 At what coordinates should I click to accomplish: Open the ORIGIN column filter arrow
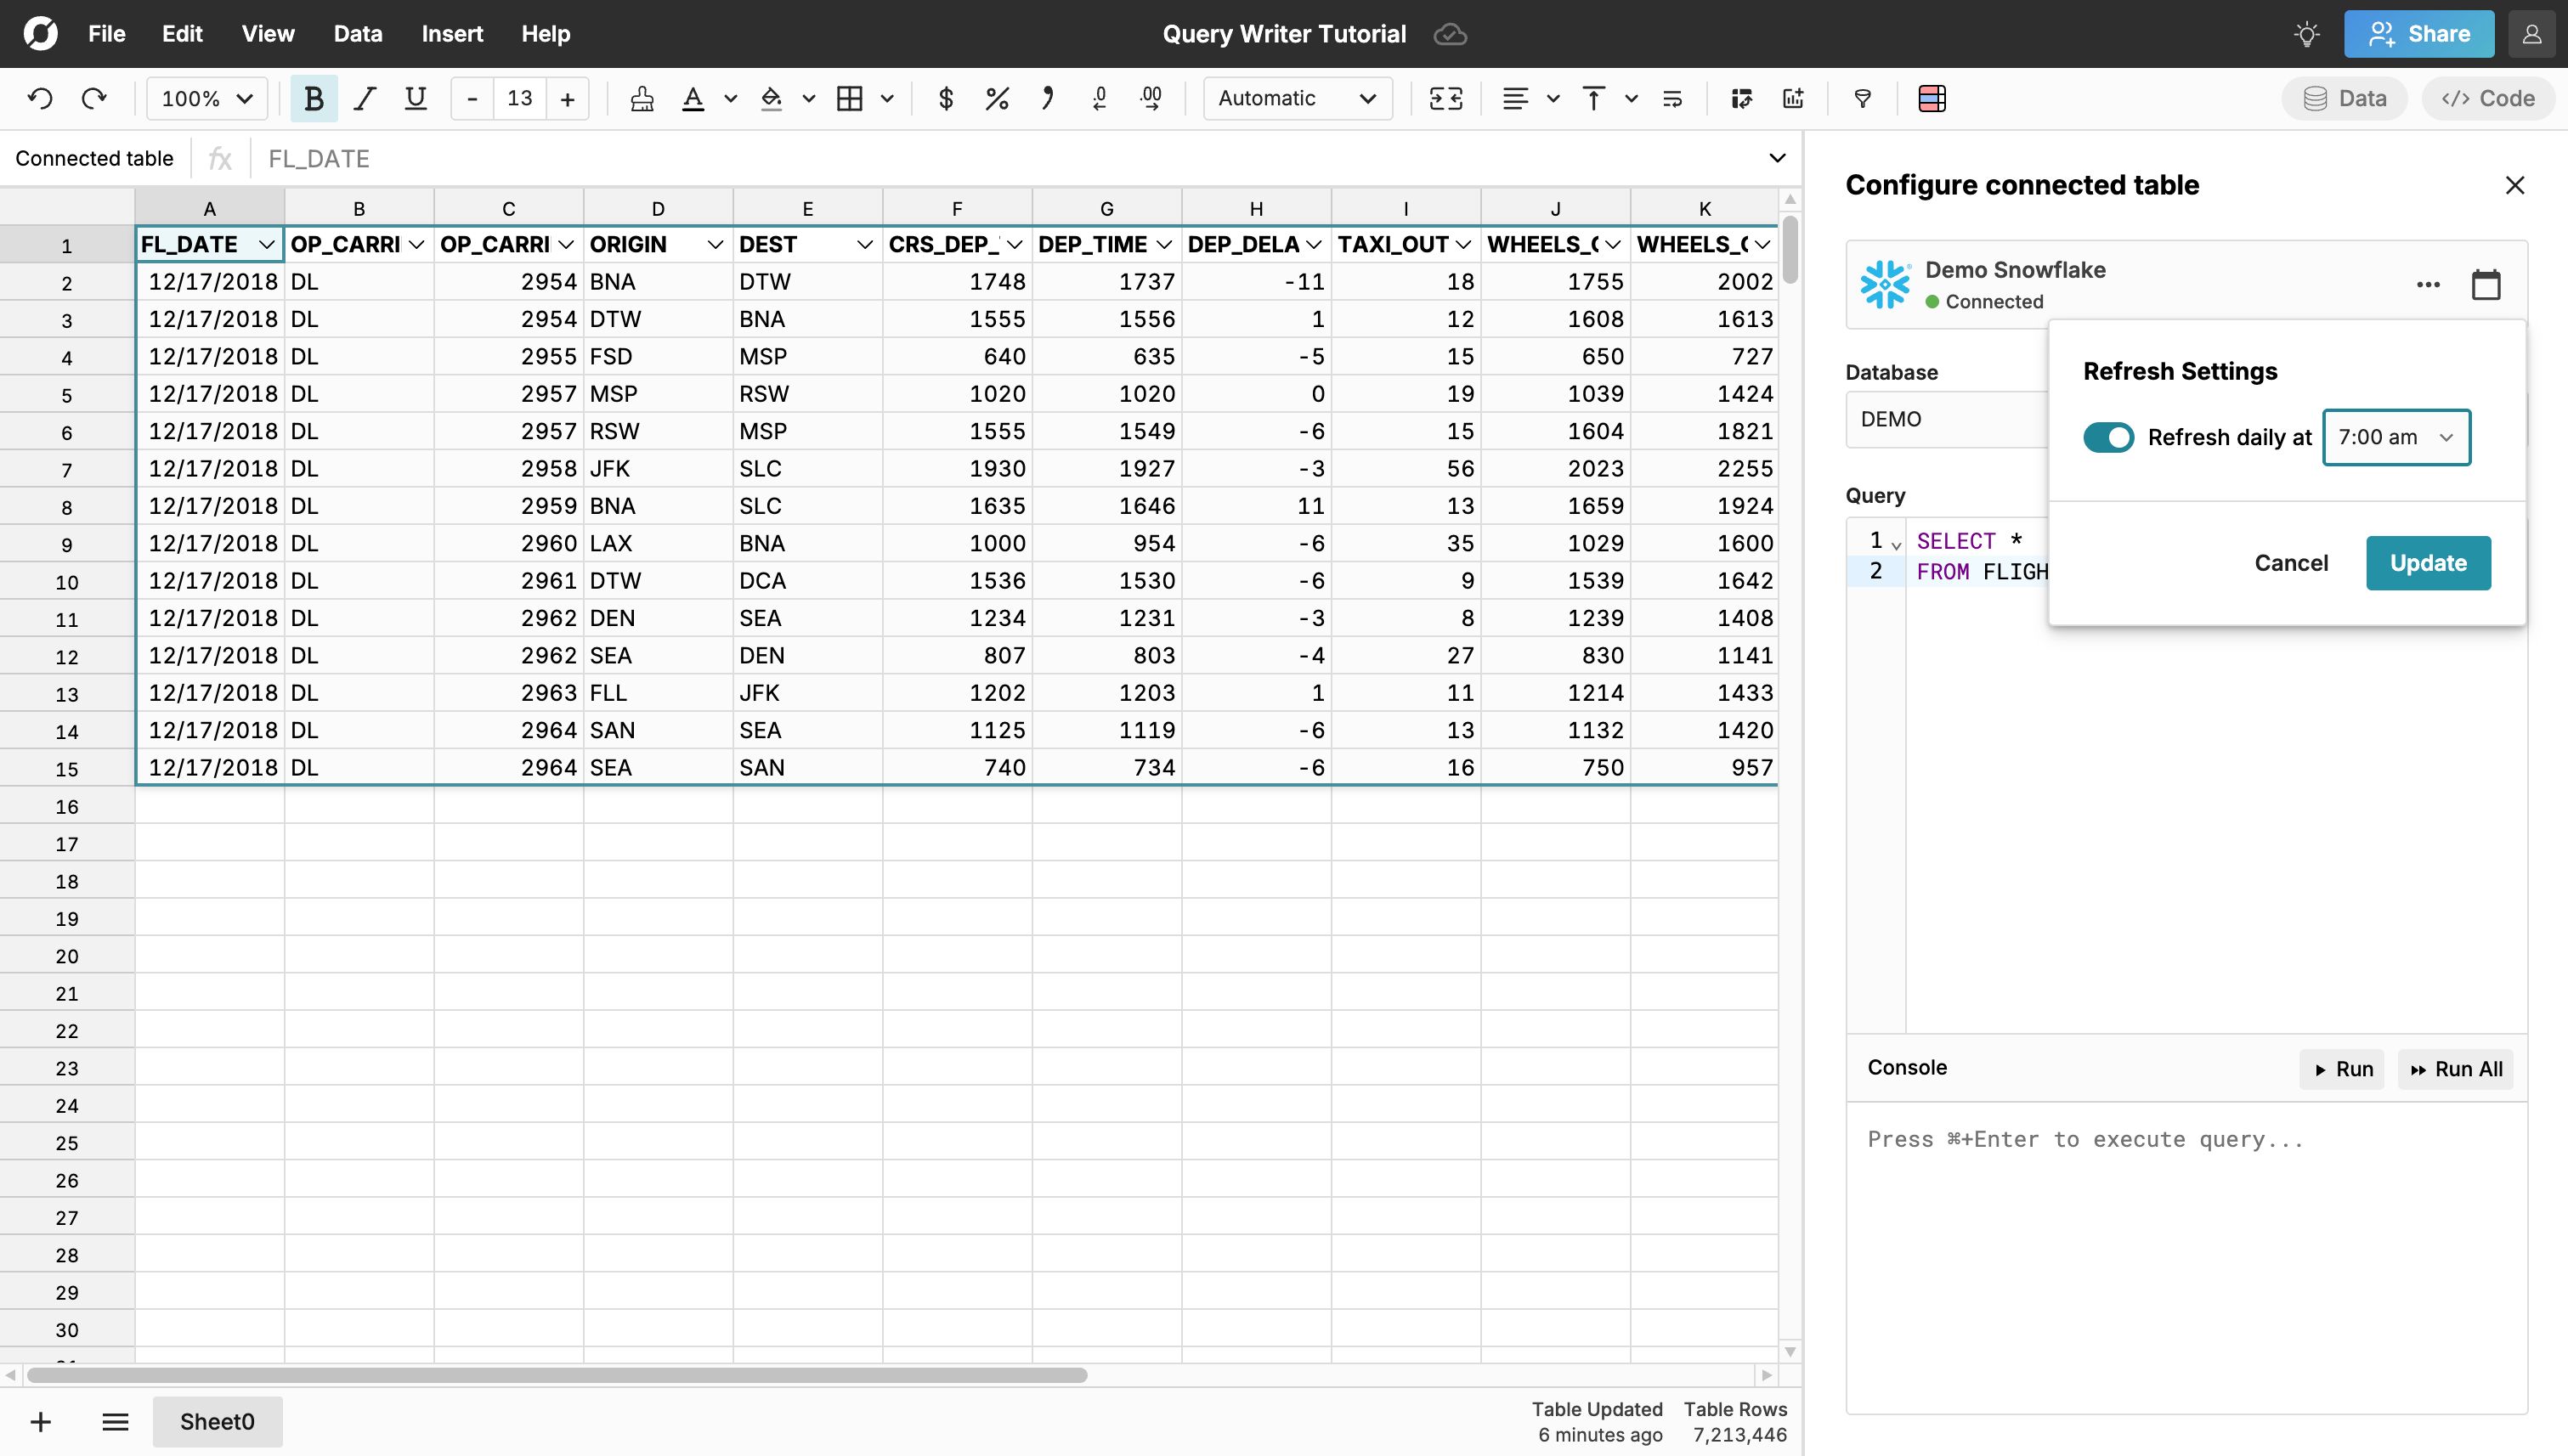[x=716, y=245]
